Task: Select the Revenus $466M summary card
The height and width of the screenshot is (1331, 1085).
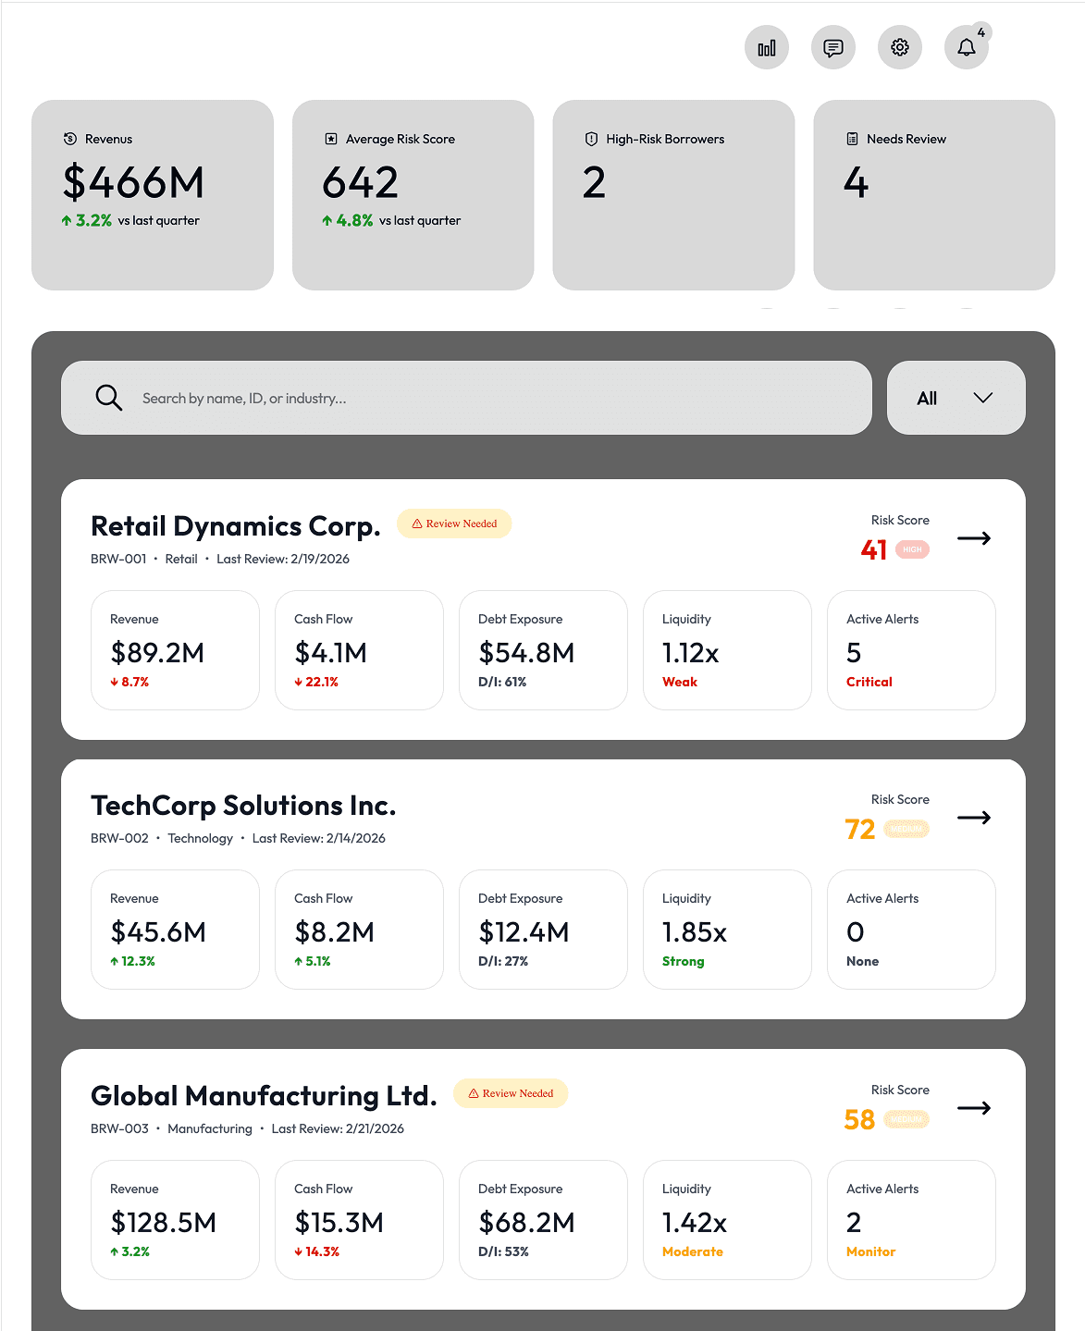Action: (153, 195)
